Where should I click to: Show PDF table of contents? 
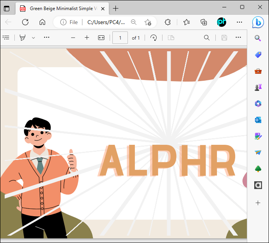tap(6, 37)
